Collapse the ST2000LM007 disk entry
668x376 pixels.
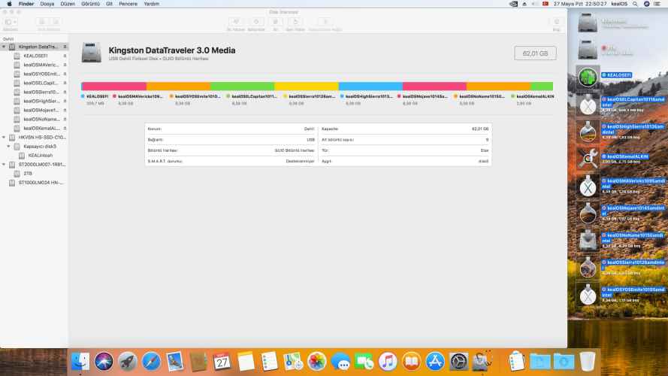4,164
